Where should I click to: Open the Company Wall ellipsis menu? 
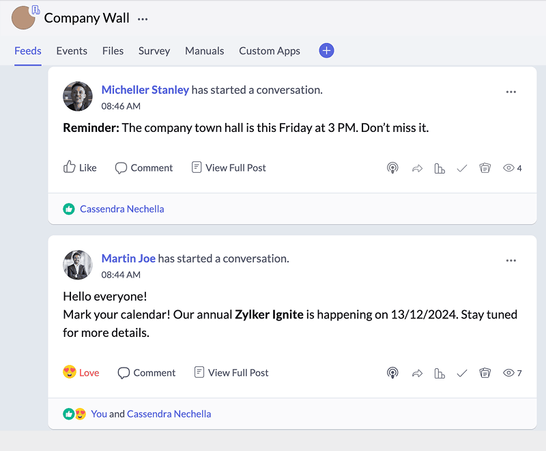tap(143, 19)
